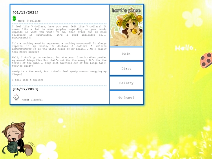Click the 'I feel like 5 dollars' closing line
Image resolution: width=212 pixels, height=159 pixels.
tap(28, 80)
